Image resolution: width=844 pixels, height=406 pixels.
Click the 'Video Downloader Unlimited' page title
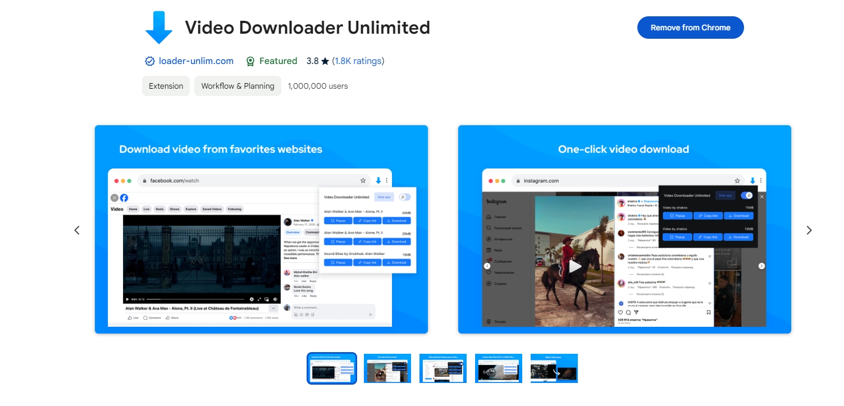(308, 27)
